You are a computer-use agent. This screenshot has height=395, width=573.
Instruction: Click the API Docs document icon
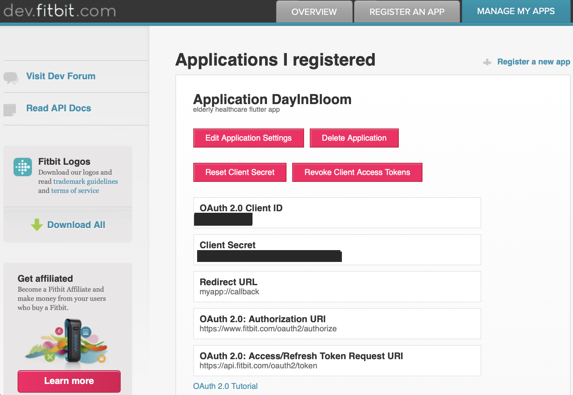click(x=10, y=110)
